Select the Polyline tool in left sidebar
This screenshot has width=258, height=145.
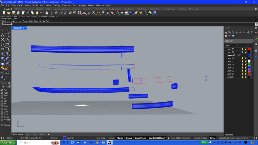[3, 35]
